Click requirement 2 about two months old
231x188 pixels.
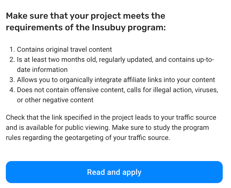pos(115,65)
